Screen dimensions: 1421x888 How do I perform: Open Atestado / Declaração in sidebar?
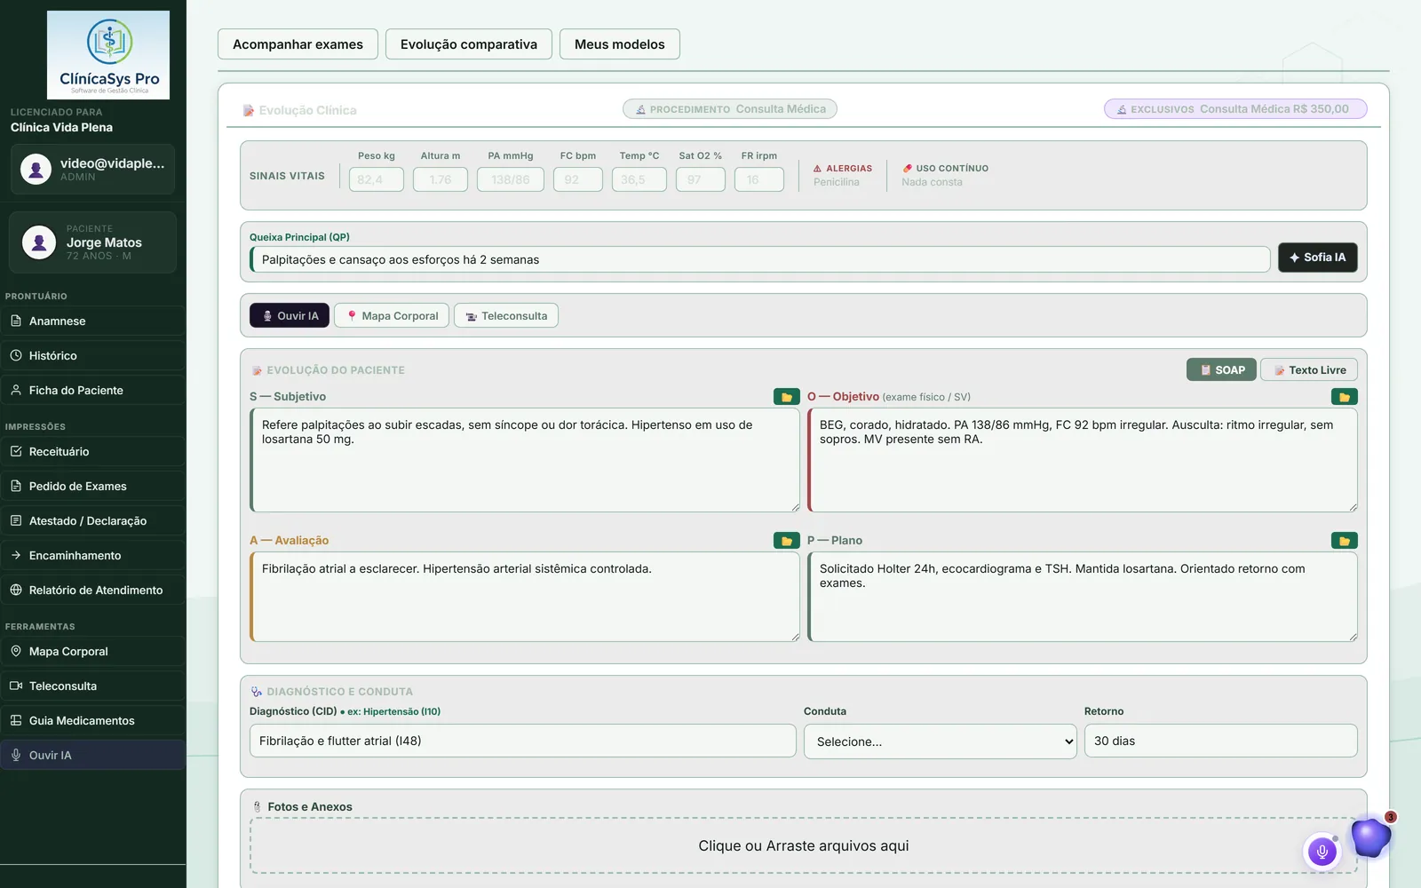tap(93, 521)
